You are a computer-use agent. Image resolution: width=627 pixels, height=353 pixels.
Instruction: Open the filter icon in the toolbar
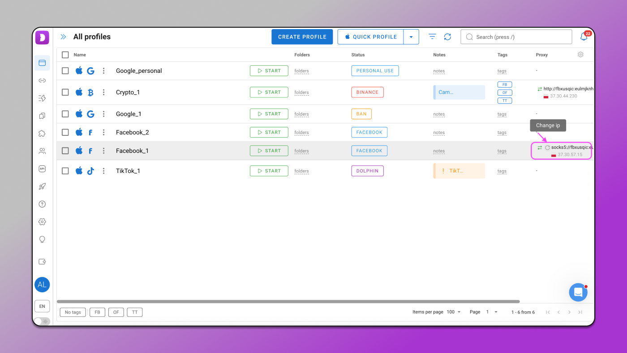432,37
